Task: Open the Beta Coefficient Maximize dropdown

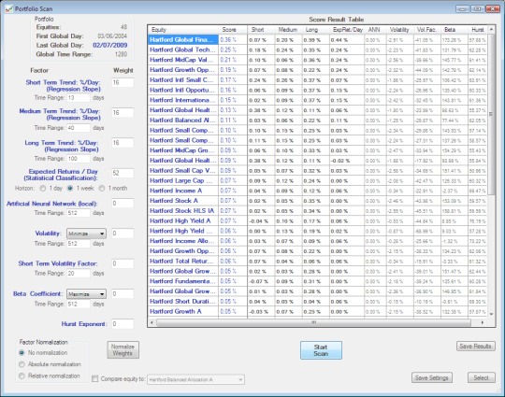Action: click(86, 294)
